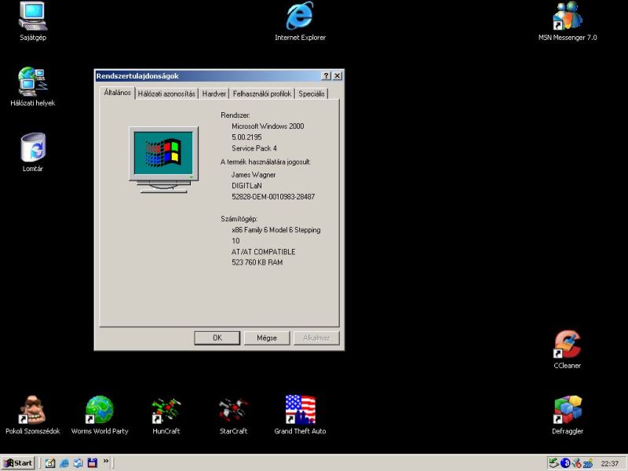Viewport: 628px width, 471px height.
Task: Open the Hardver tab
Action: [214, 93]
